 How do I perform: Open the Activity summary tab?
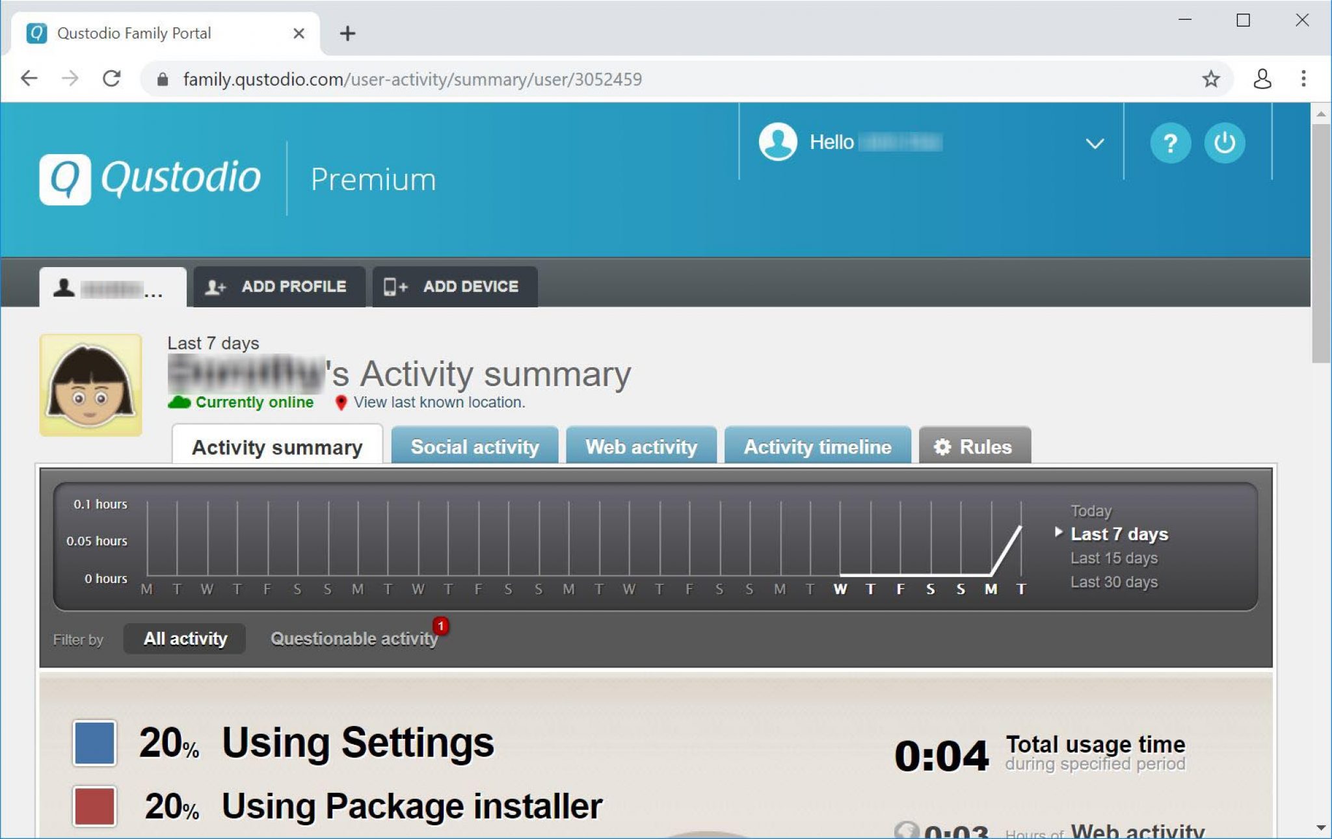278,446
